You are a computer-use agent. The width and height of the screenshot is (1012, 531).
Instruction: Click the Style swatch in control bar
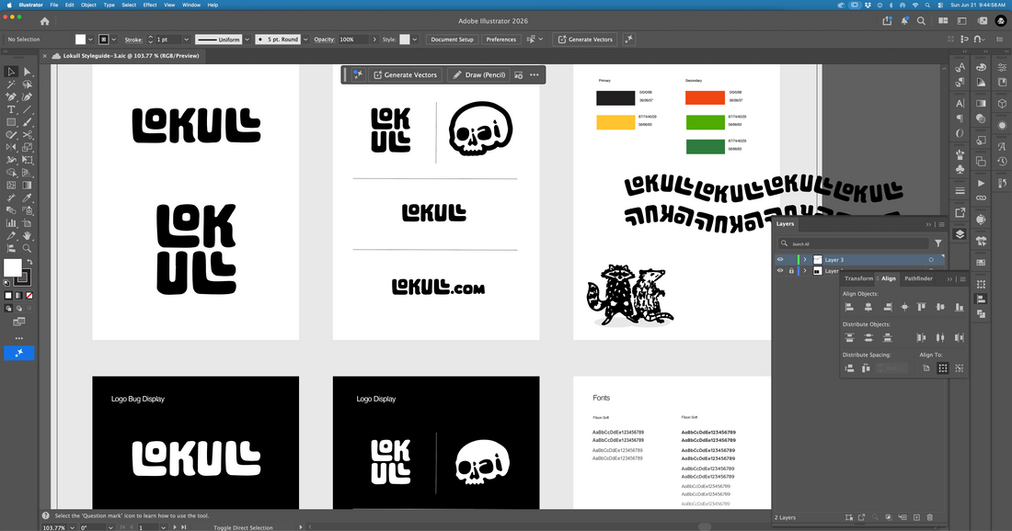[x=404, y=40]
